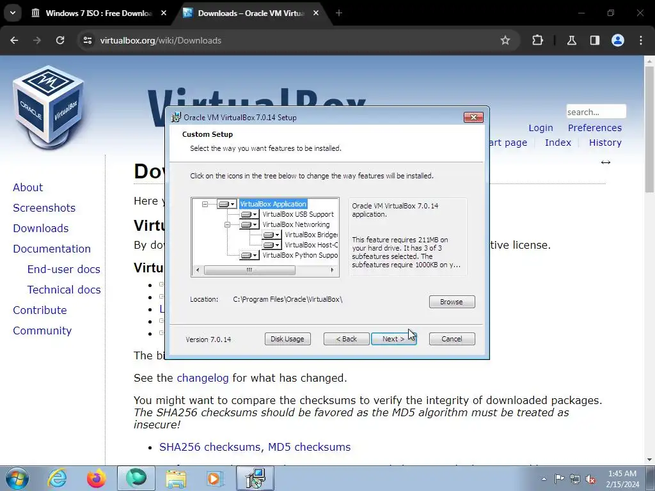
Task: Open the tab search dropdown
Action: pos(13,13)
